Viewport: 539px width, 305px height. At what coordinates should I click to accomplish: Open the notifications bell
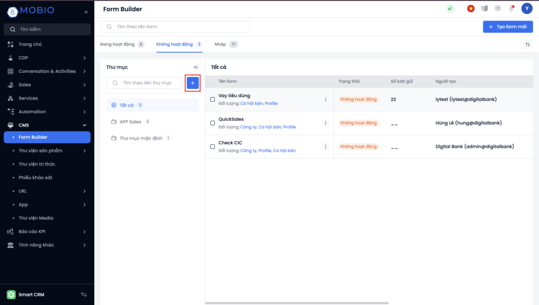tap(511, 8)
